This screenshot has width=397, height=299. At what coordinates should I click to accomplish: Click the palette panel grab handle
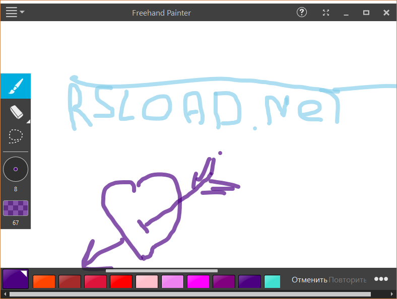162,271
